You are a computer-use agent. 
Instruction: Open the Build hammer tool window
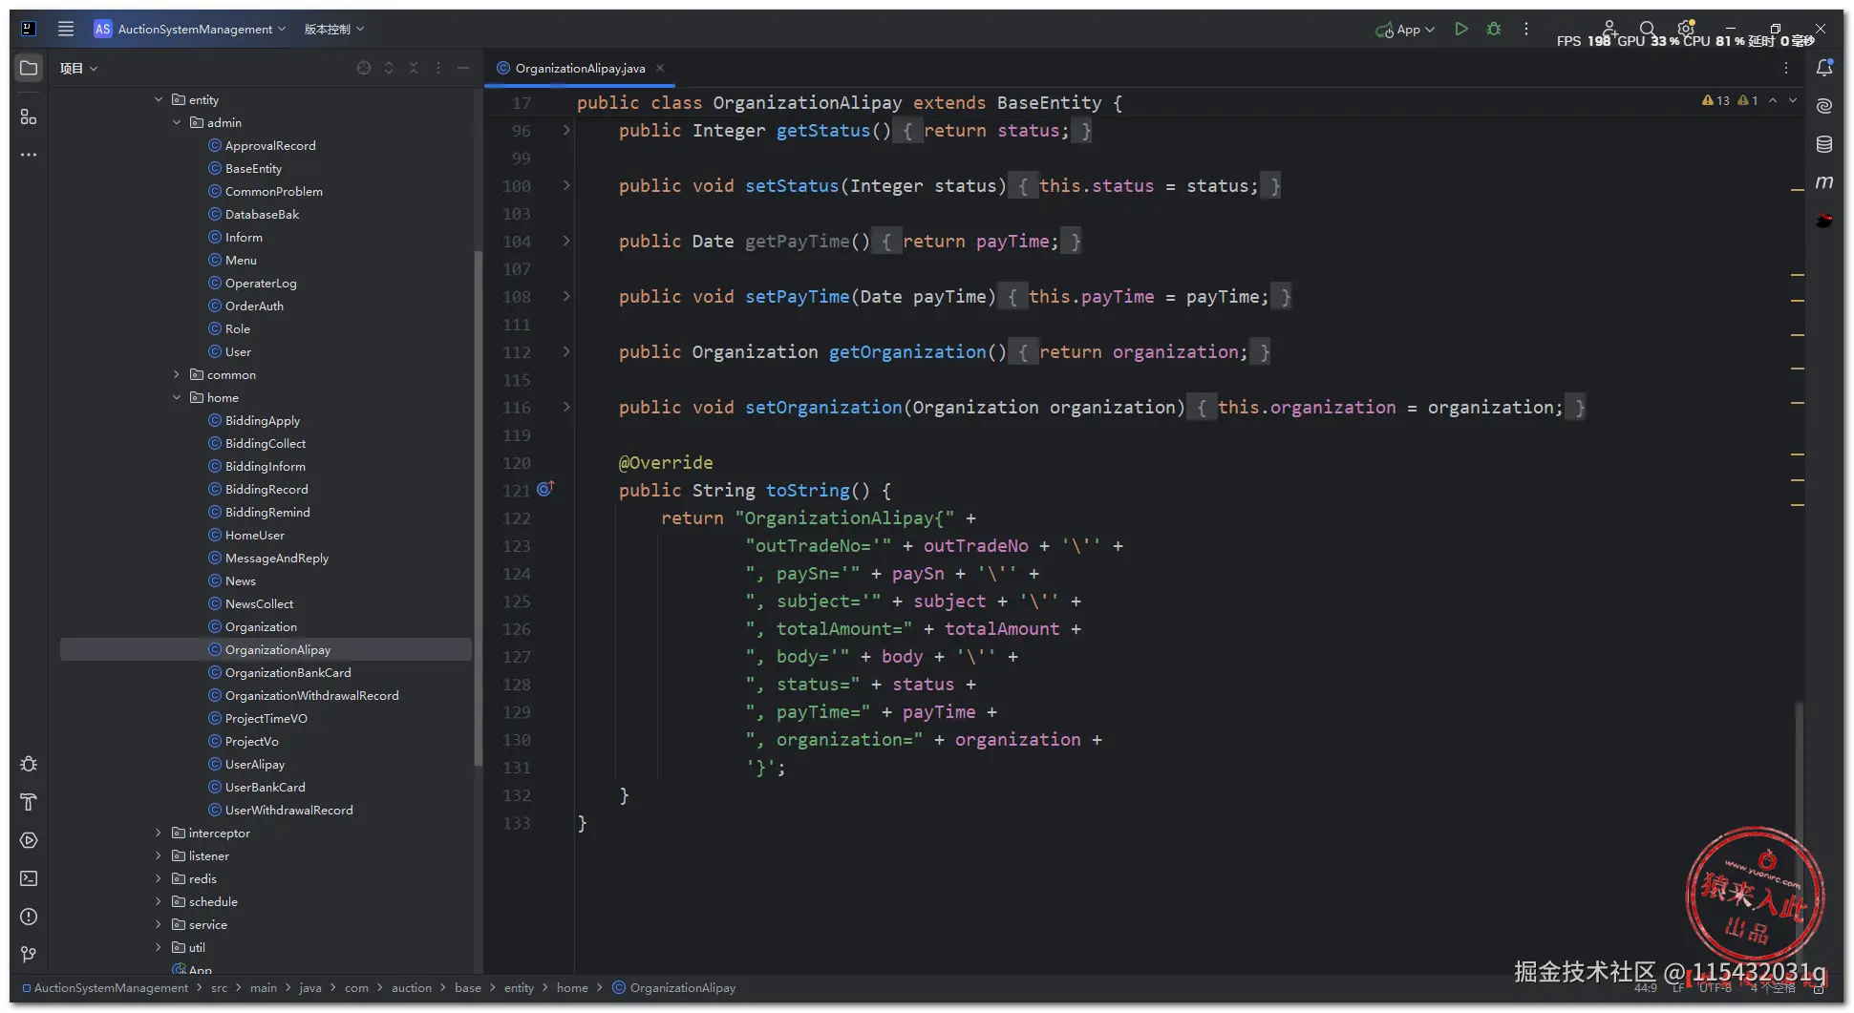pos(29,802)
